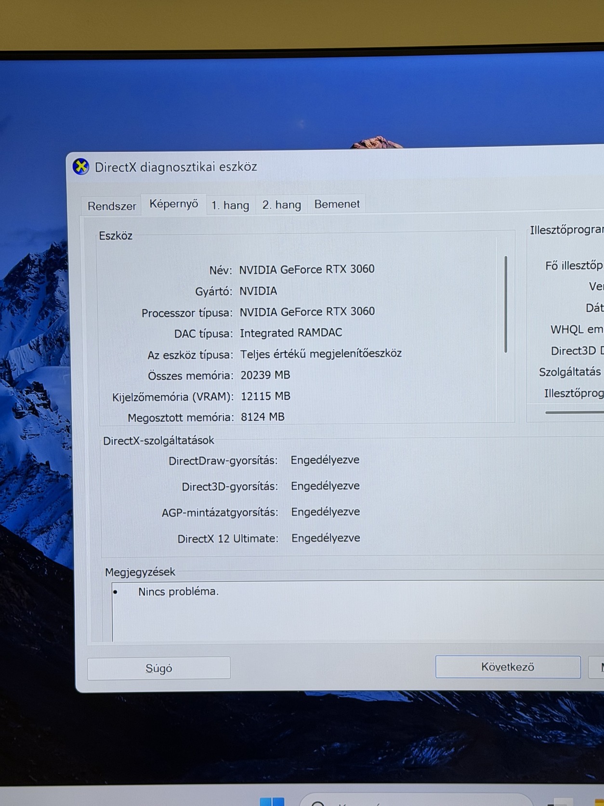Select the Képernyő tab
Viewport: 604px width, 806px height.
174,204
